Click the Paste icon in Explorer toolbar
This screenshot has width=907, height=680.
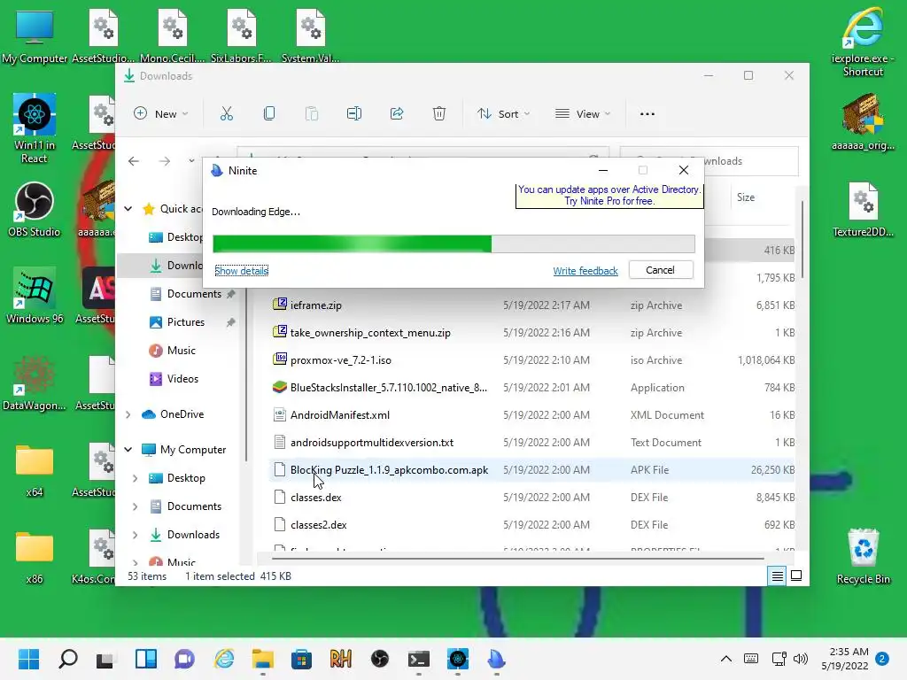point(311,114)
